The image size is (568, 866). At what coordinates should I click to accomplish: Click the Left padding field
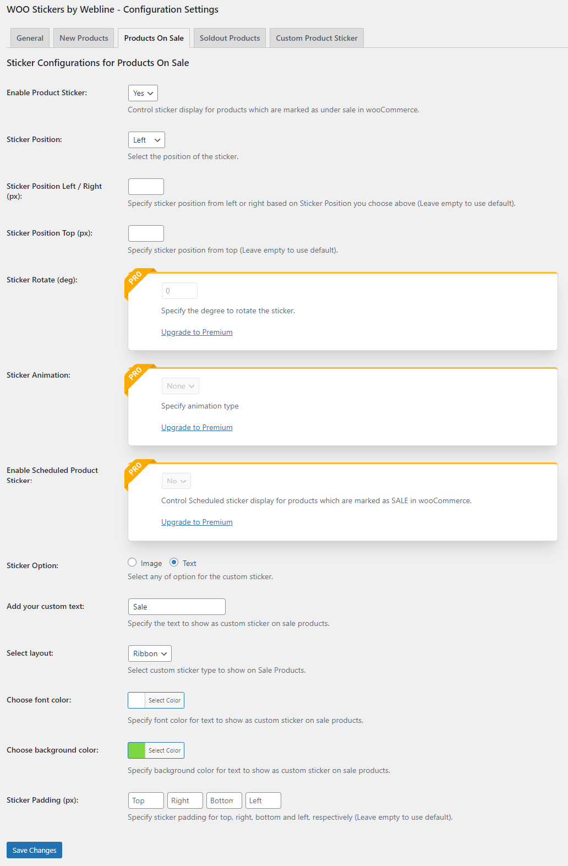coord(263,800)
